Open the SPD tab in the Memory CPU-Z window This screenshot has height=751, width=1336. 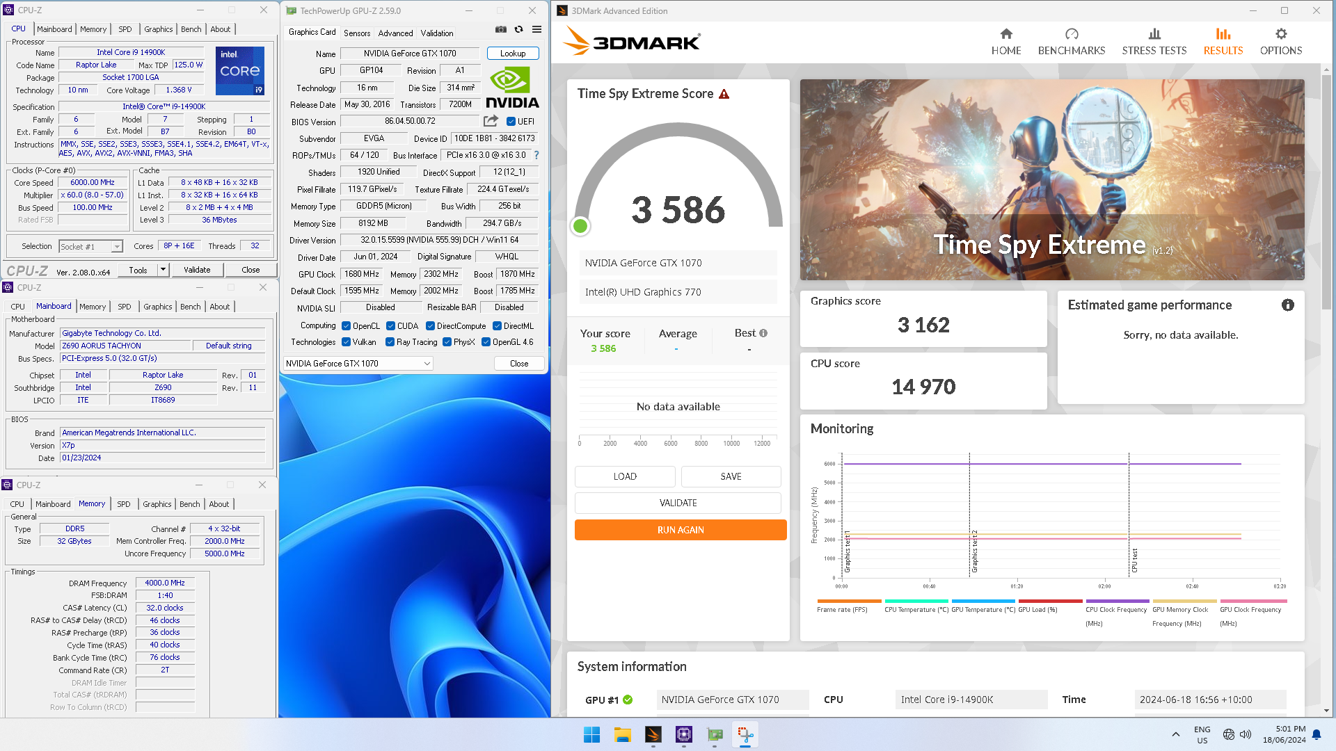(124, 504)
